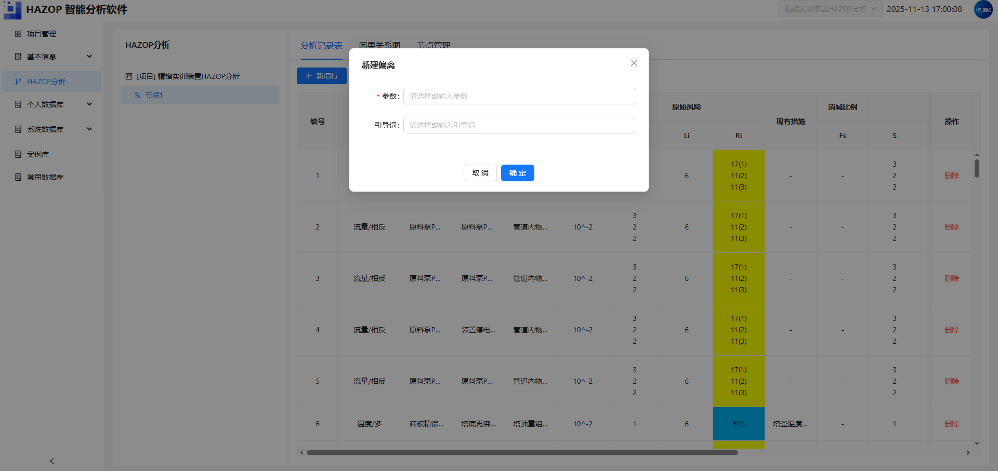Click the 项目管理 grid icon in sidebar
The width and height of the screenshot is (998, 471).
click(18, 34)
